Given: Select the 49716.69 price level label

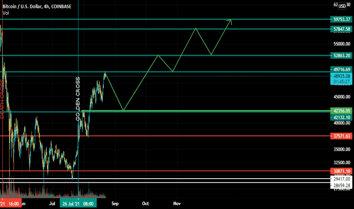Looking at the screenshot, I should (341, 70).
